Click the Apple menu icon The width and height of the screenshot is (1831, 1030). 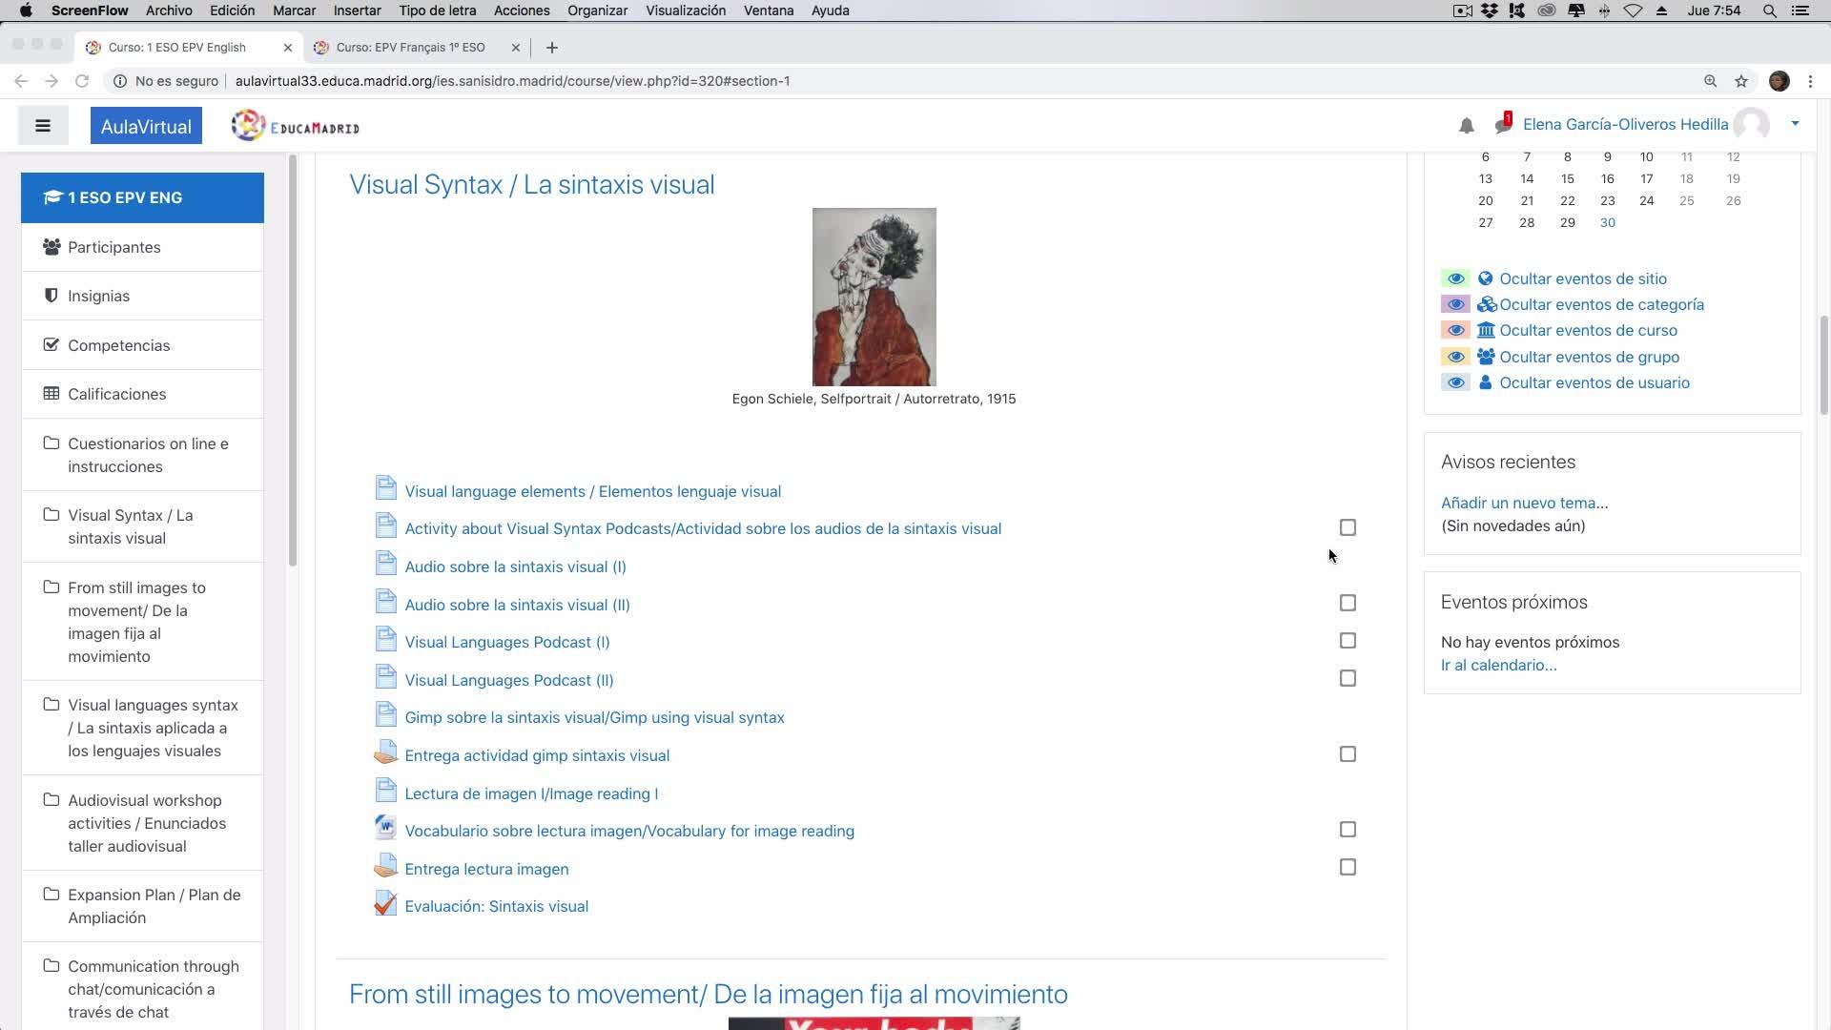pos(26,10)
